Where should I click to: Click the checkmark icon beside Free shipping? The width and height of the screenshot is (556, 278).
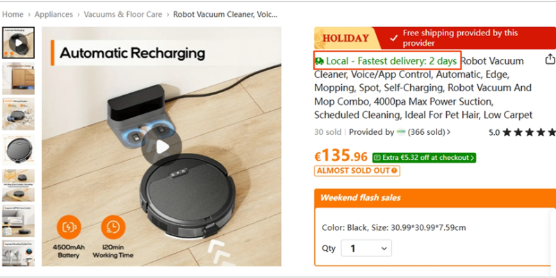(x=394, y=38)
